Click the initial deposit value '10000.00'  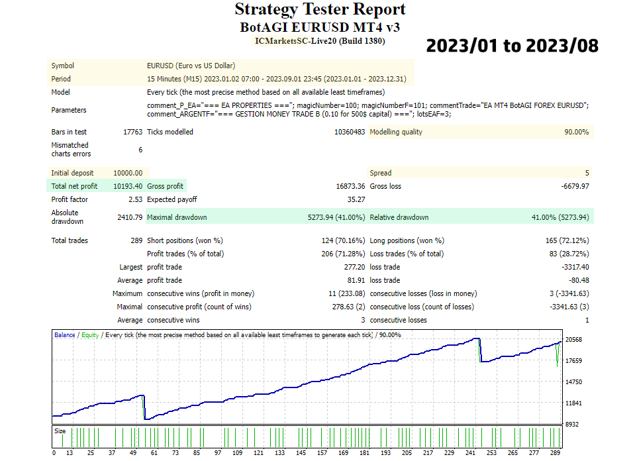click(128, 173)
